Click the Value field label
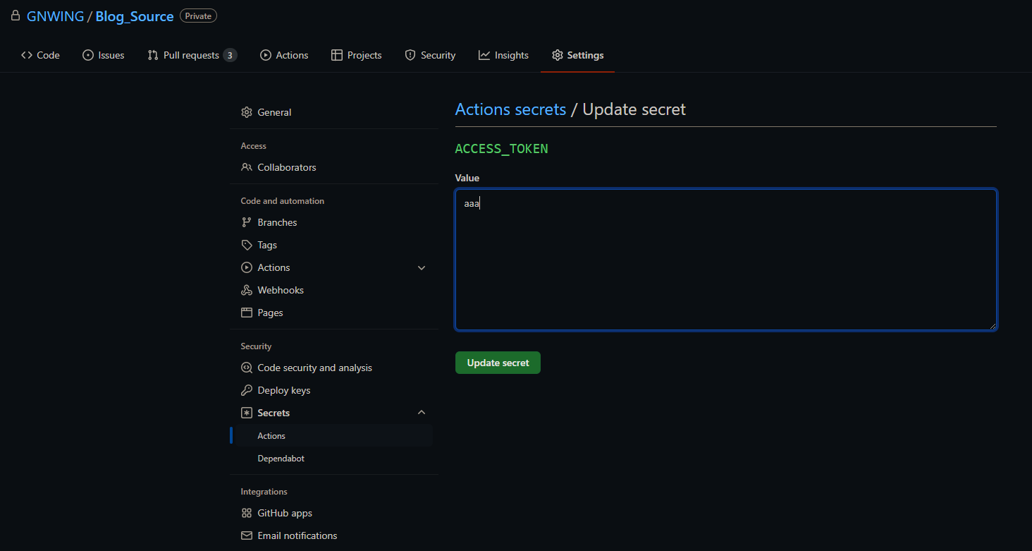 click(x=467, y=178)
